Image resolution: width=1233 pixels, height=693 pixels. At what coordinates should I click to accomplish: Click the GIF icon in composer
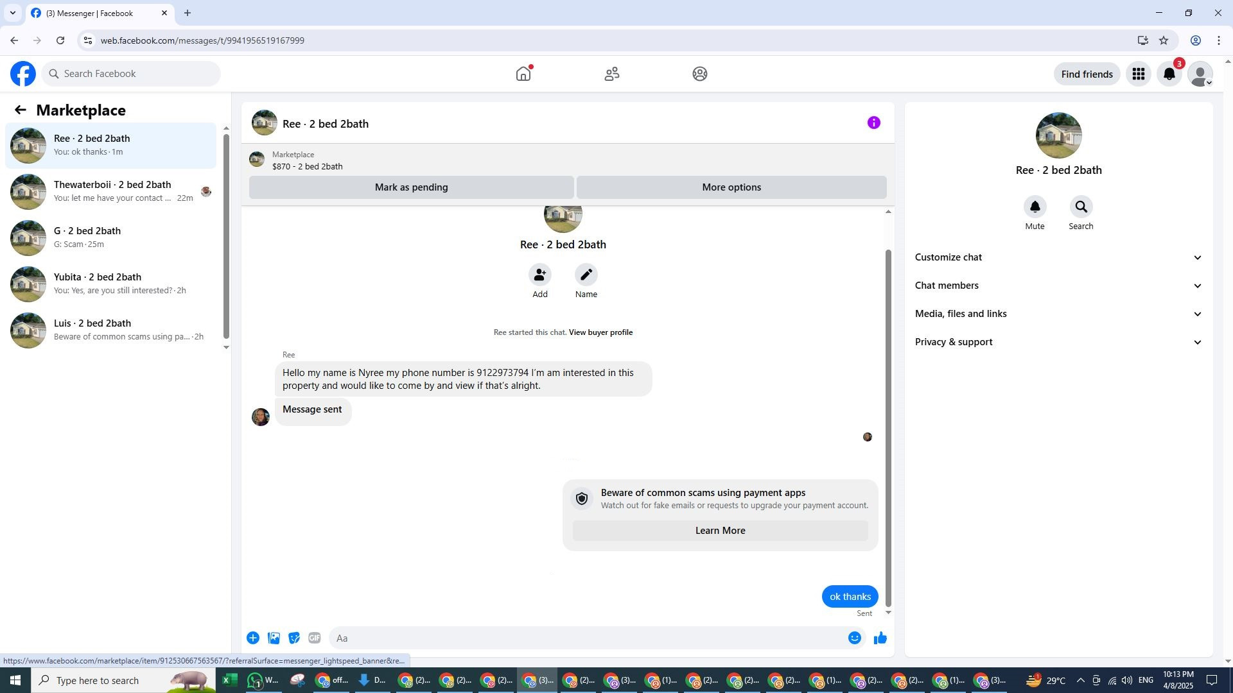point(314,638)
